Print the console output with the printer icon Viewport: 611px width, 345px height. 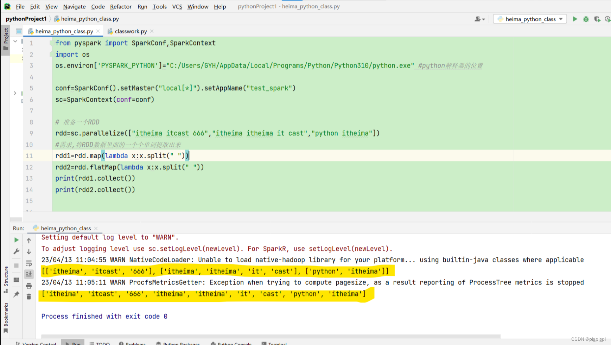click(x=29, y=286)
